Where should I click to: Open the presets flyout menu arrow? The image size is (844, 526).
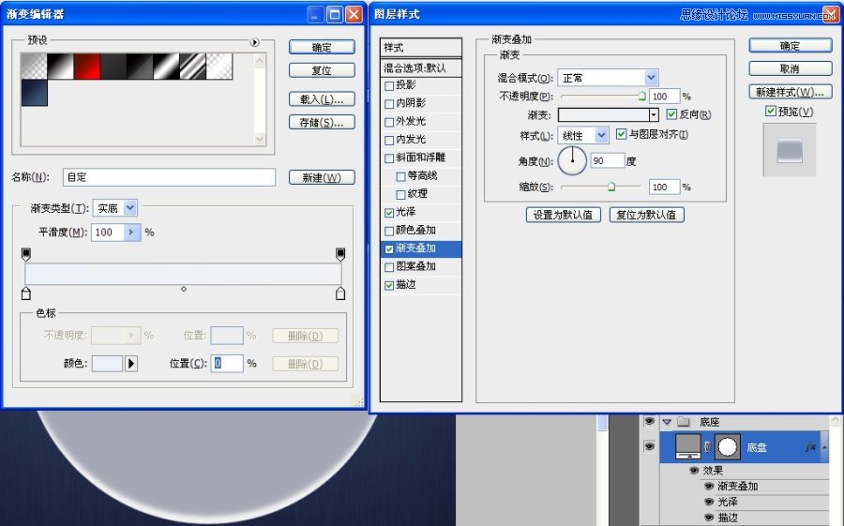coord(254,42)
